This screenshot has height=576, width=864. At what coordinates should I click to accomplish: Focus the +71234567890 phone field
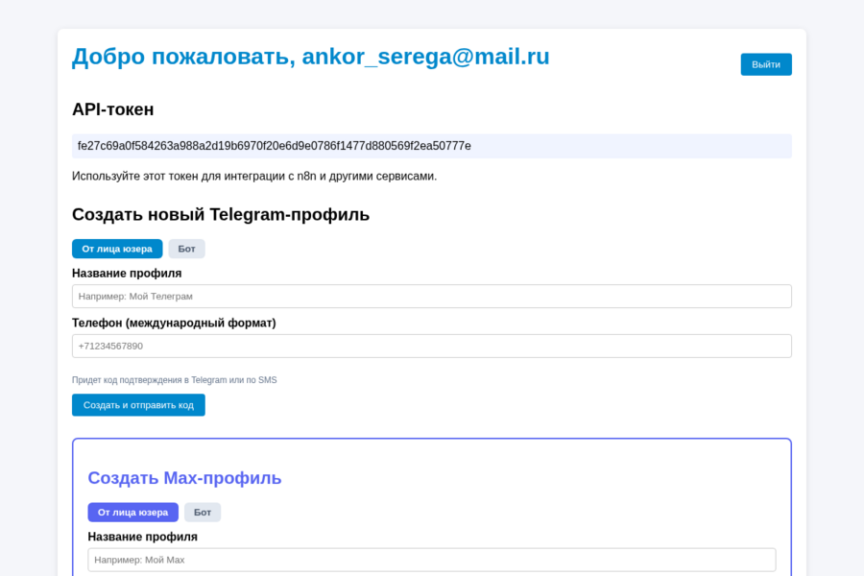[x=431, y=346]
